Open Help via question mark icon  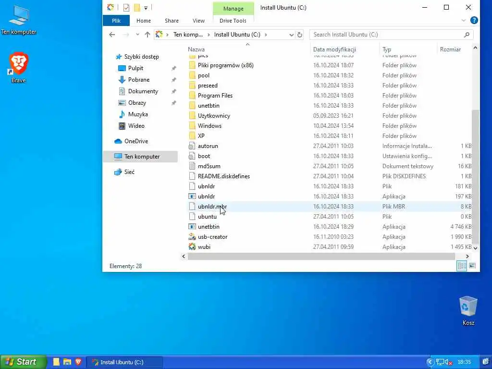click(x=474, y=20)
